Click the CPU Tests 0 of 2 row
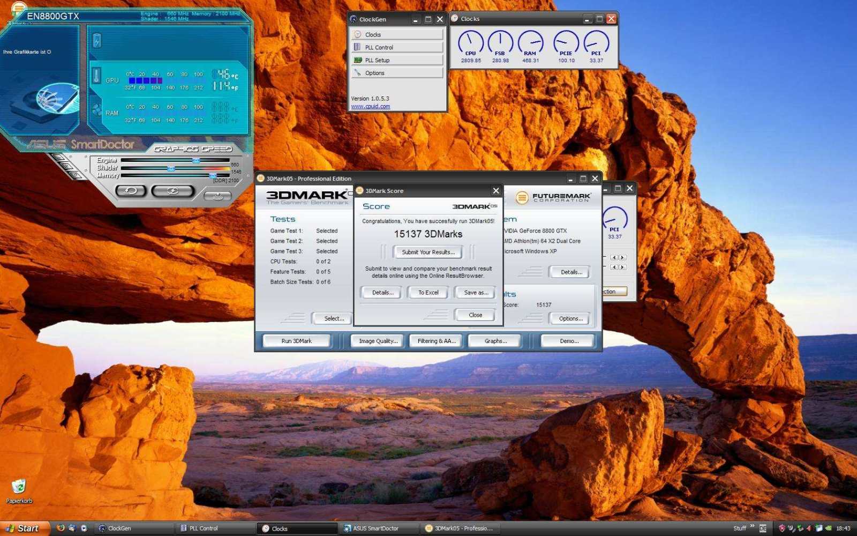 300,262
